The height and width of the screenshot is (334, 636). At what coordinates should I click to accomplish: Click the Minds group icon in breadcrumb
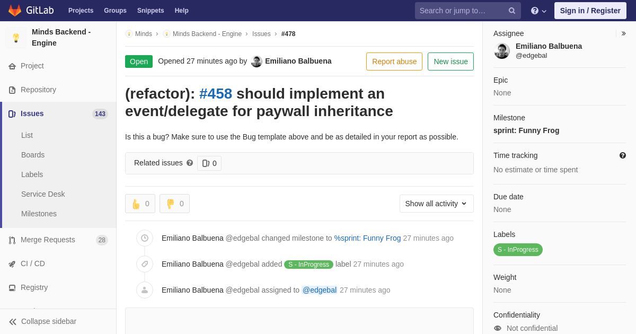tap(129, 34)
